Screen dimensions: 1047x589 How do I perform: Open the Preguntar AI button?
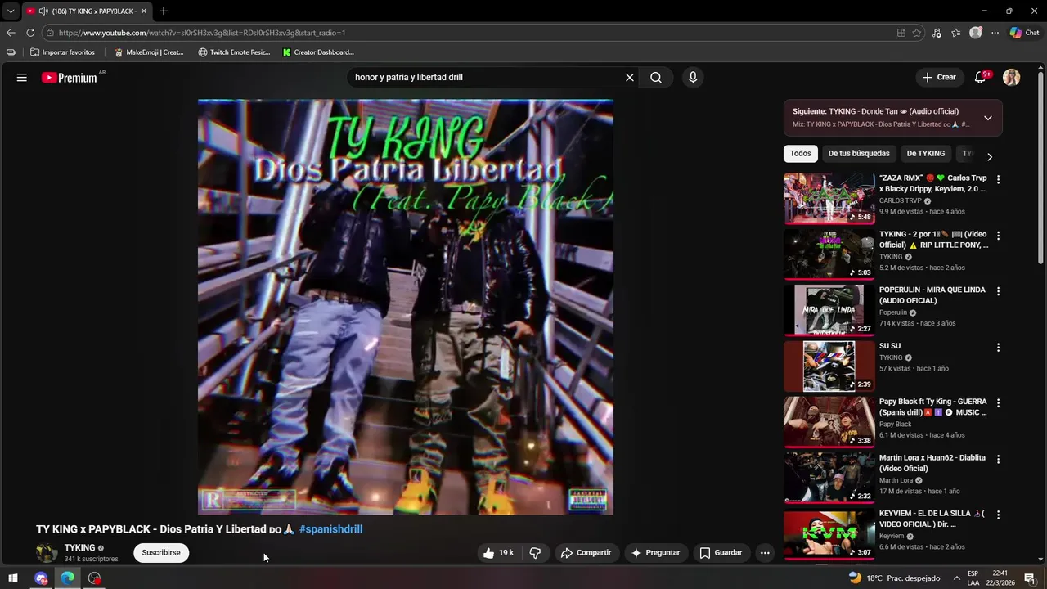pyautogui.click(x=656, y=553)
